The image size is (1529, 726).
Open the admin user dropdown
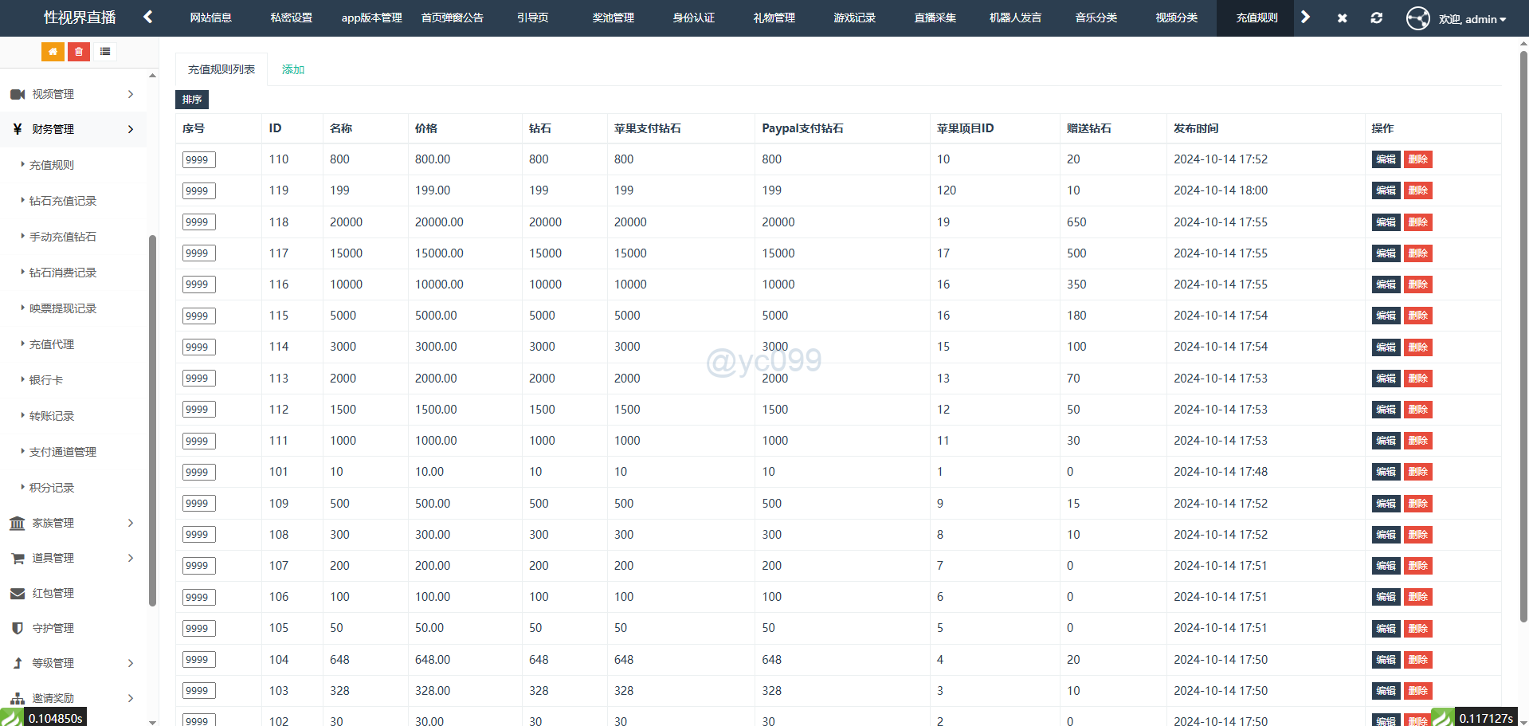pos(1472,19)
